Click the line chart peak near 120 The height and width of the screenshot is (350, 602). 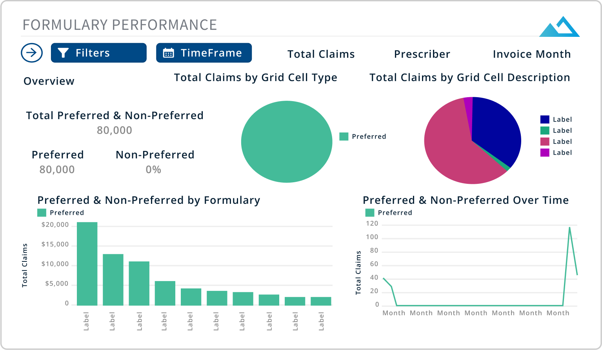(x=569, y=227)
